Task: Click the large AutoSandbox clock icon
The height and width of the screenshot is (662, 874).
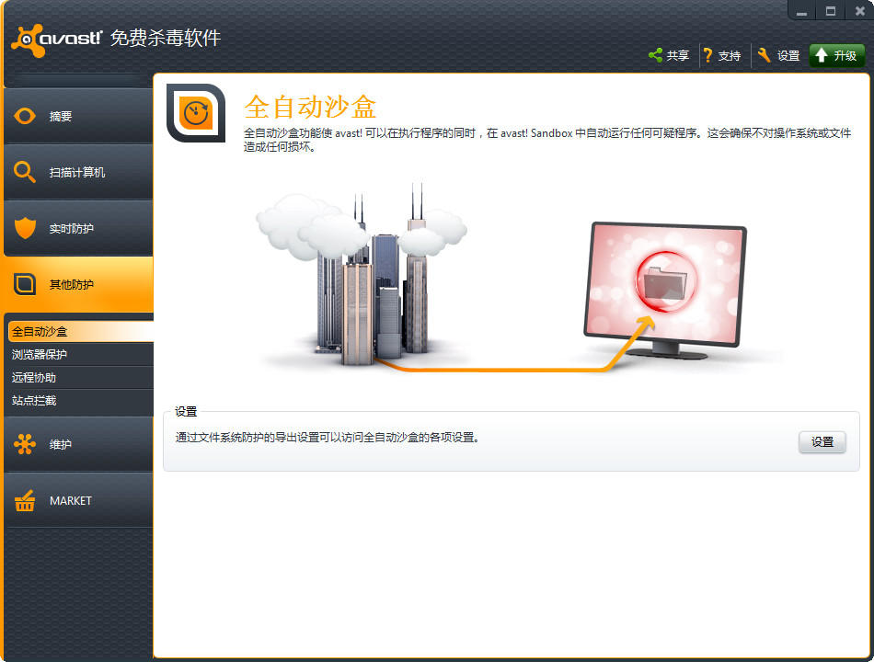Action: [196, 113]
